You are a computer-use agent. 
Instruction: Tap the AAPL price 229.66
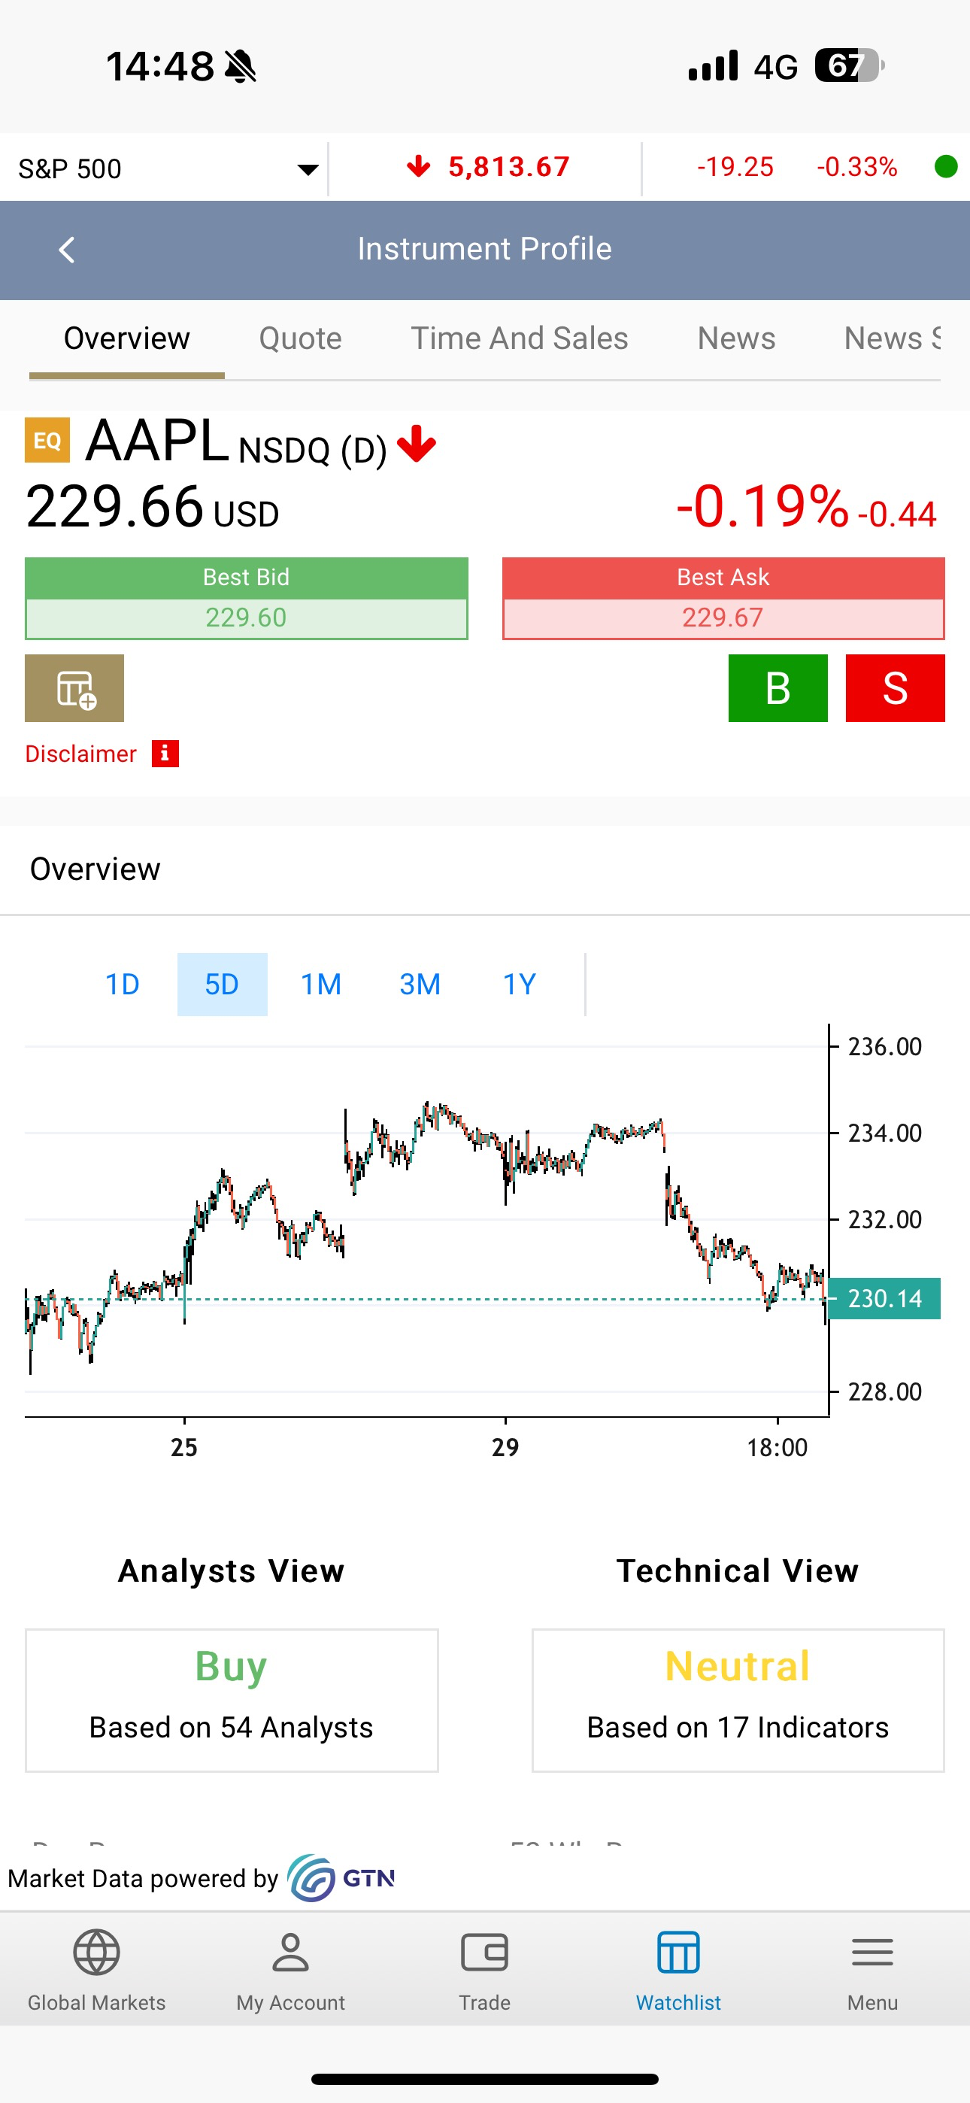pos(115,506)
